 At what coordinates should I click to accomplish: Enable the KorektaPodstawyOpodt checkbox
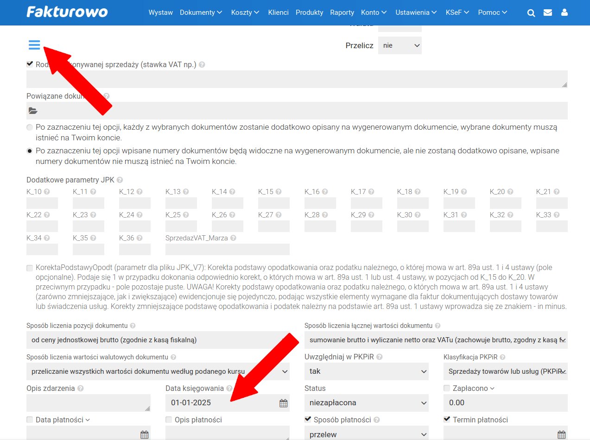pyautogui.click(x=30, y=268)
